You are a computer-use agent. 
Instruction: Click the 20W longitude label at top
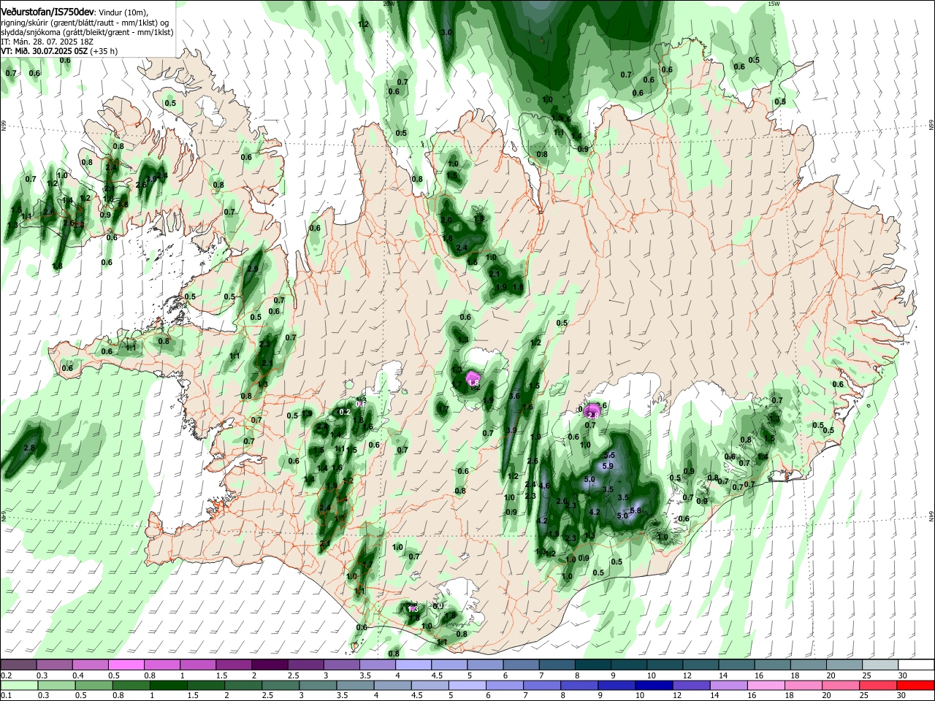pyautogui.click(x=388, y=4)
